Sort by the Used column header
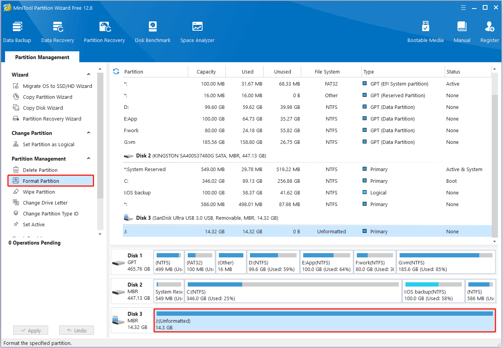The width and height of the screenshot is (503, 348). [x=247, y=72]
